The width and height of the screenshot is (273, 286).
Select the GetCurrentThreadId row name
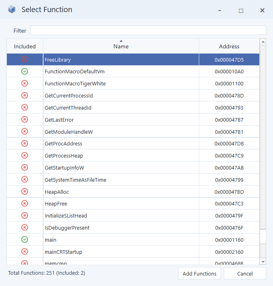click(68, 108)
